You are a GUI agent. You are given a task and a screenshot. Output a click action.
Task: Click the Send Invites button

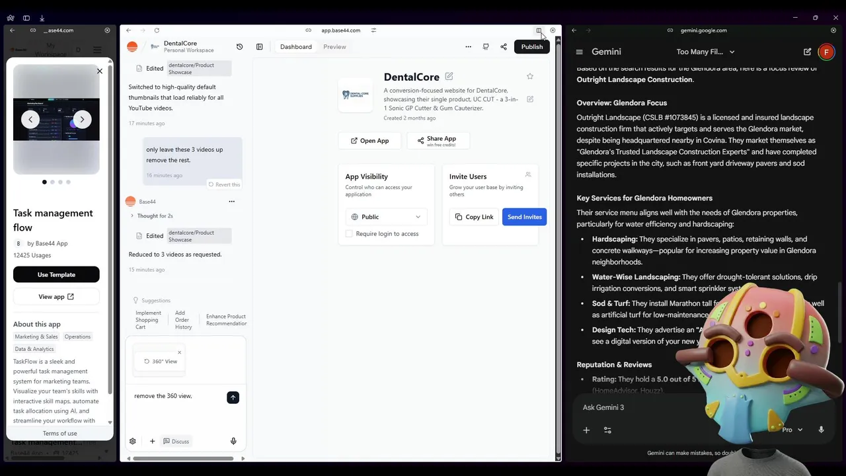[x=524, y=217]
